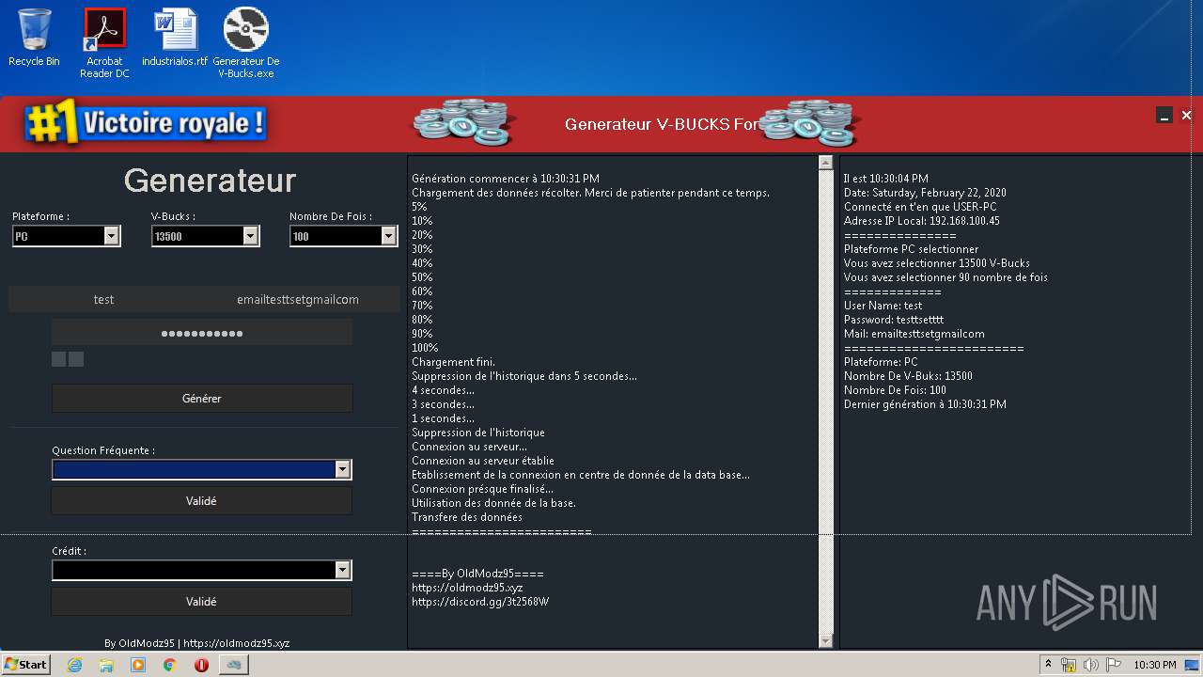Minimize the Generateur V-BUCKS window
The width and height of the screenshot is (1203, 677).
pos(1164,116)
